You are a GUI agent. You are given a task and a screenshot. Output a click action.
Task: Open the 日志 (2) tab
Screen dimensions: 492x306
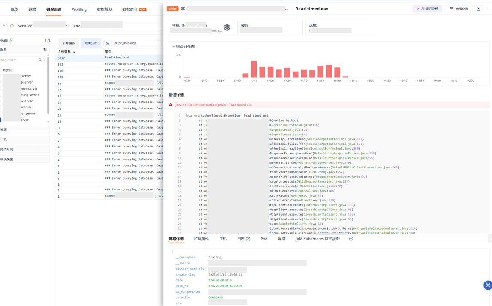[x=243, y=239]
